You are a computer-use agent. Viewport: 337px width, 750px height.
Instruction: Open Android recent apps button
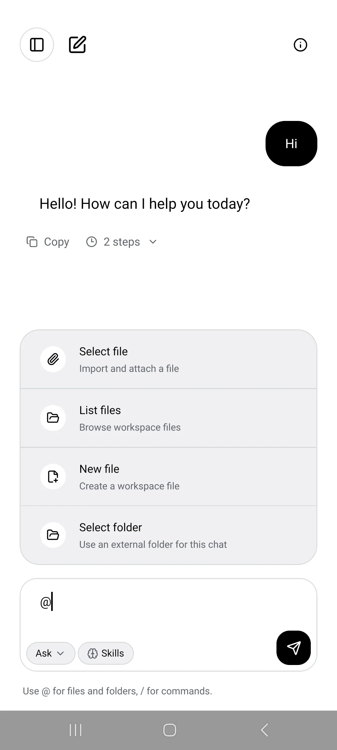click(x=76, y=730)
